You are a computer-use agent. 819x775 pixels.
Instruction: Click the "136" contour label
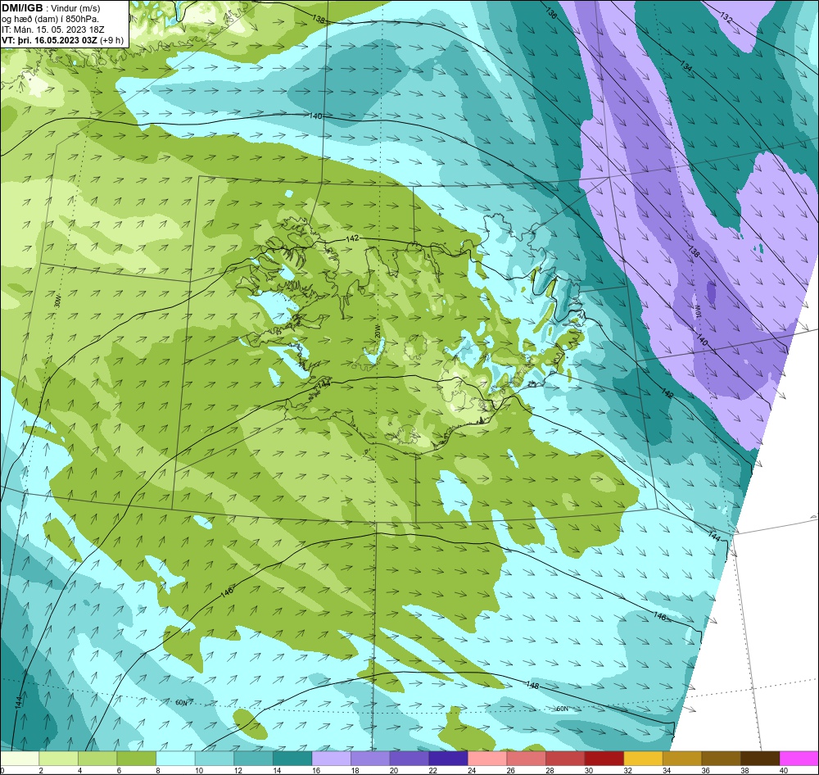(551, 13)
